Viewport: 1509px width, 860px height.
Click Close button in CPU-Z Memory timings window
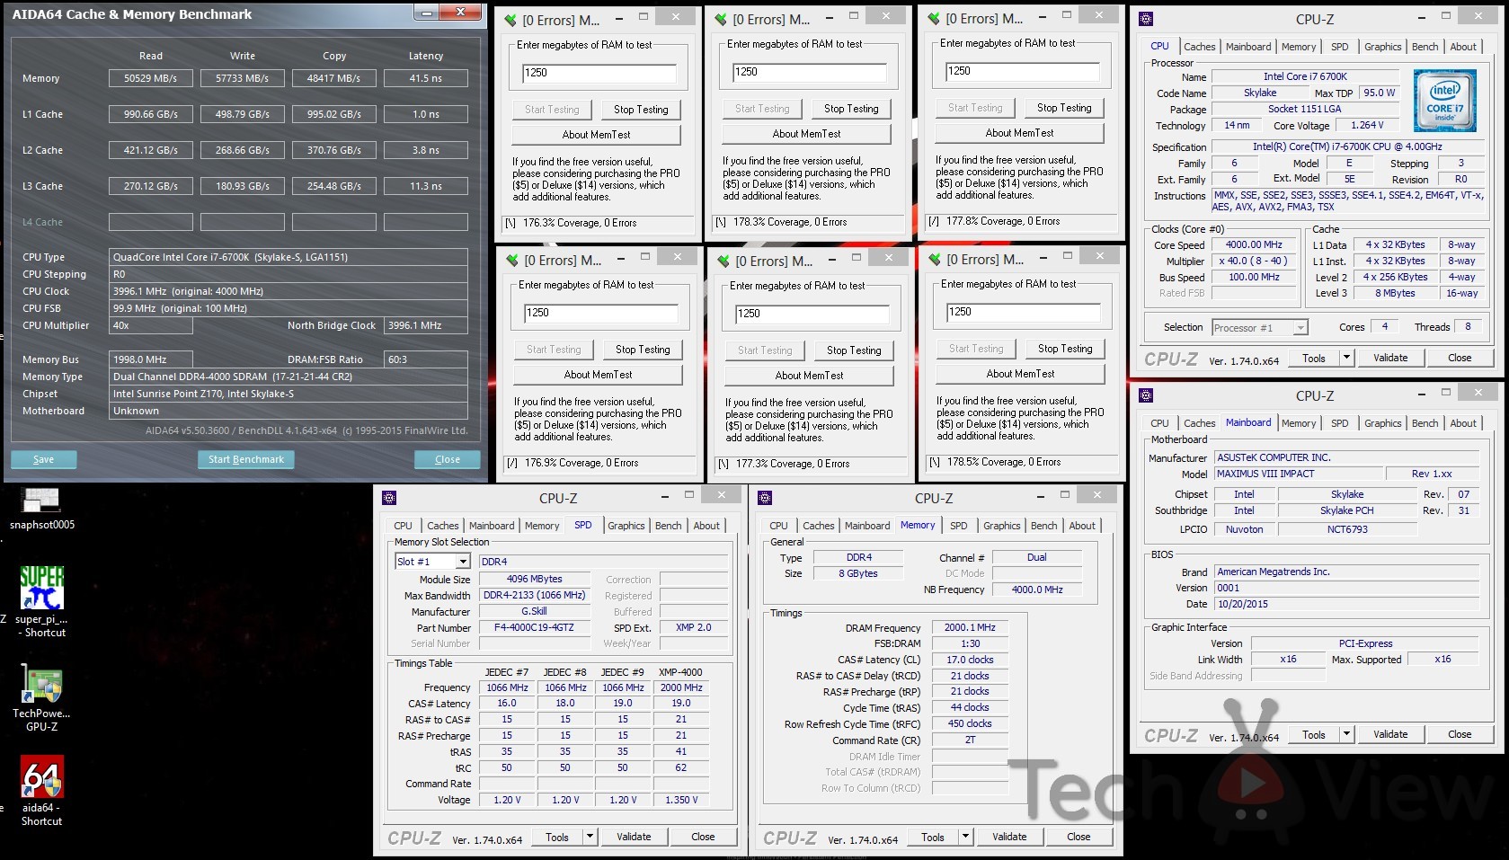(1078, 837)
